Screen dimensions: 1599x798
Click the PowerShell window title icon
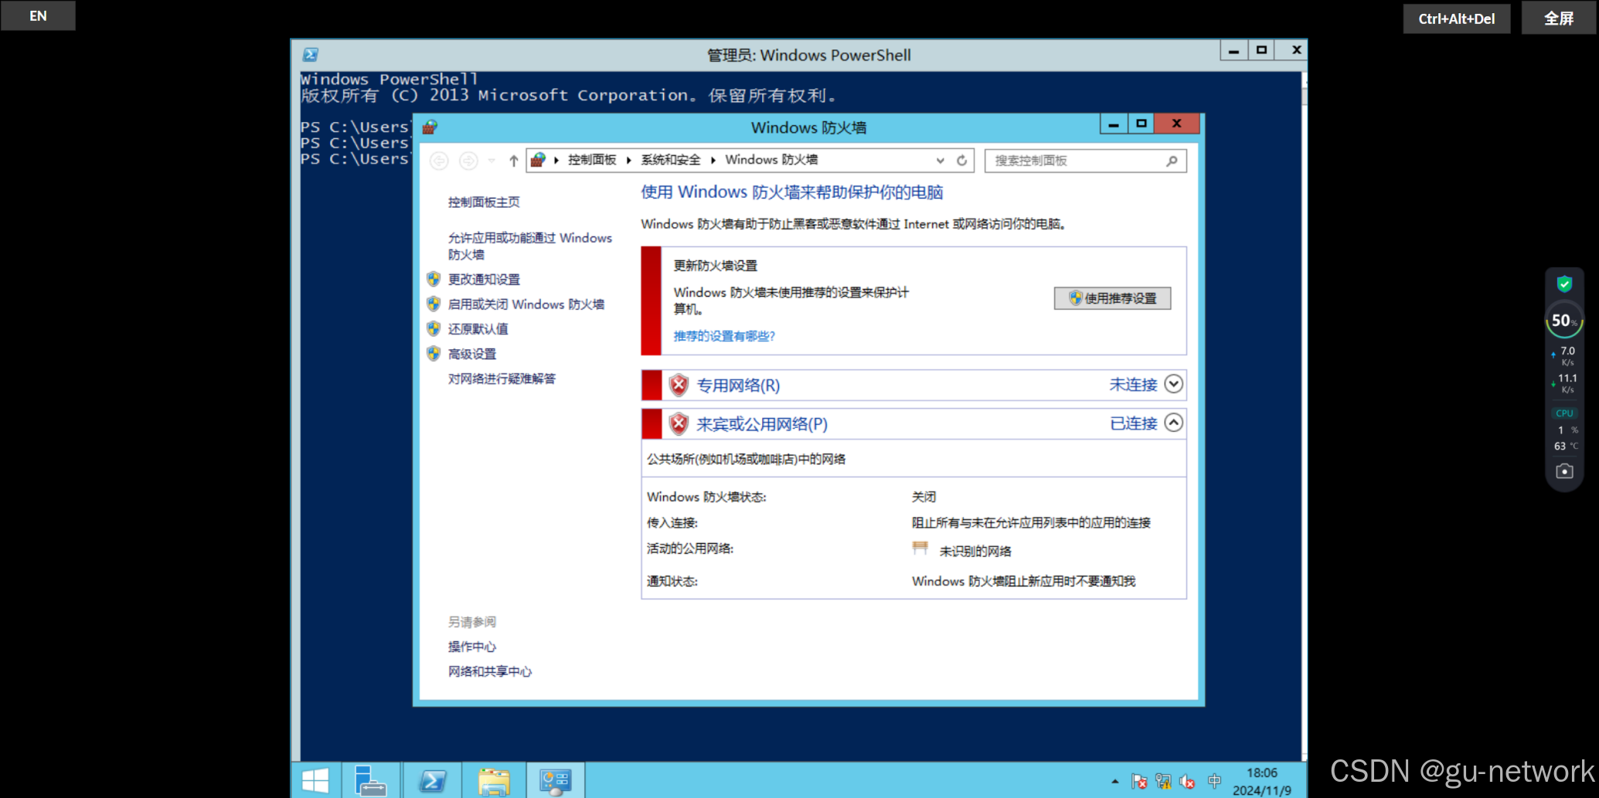click(311, 55)
